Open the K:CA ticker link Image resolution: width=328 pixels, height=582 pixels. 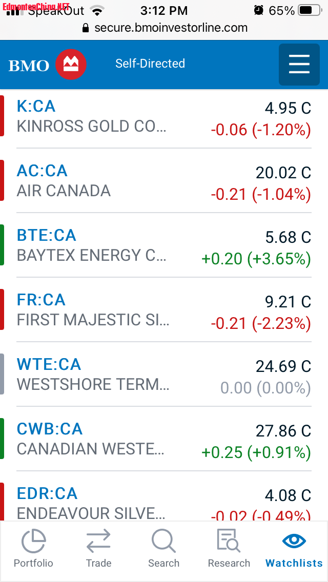click(36, 106)
